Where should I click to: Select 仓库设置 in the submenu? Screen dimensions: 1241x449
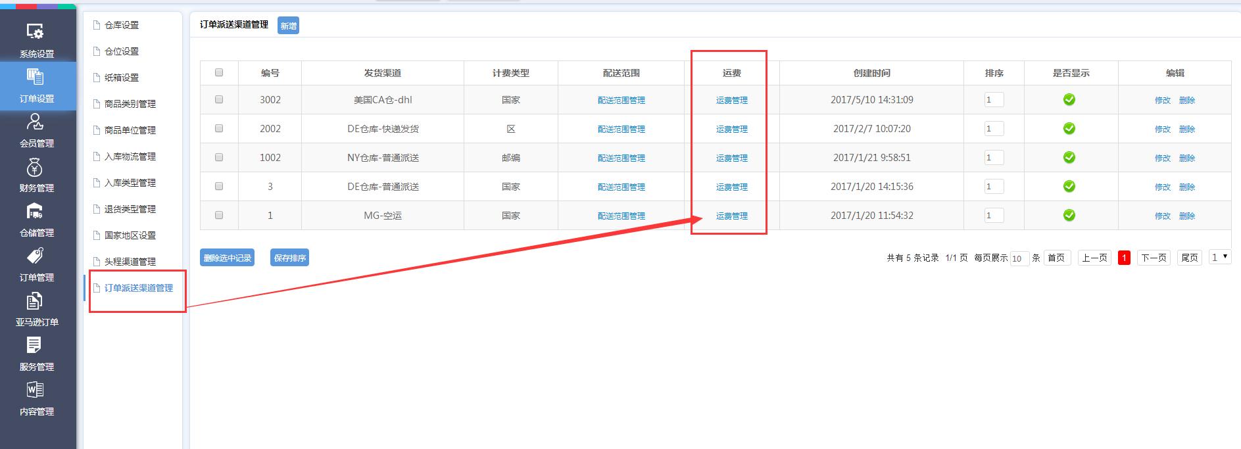(x=122, y=25)
